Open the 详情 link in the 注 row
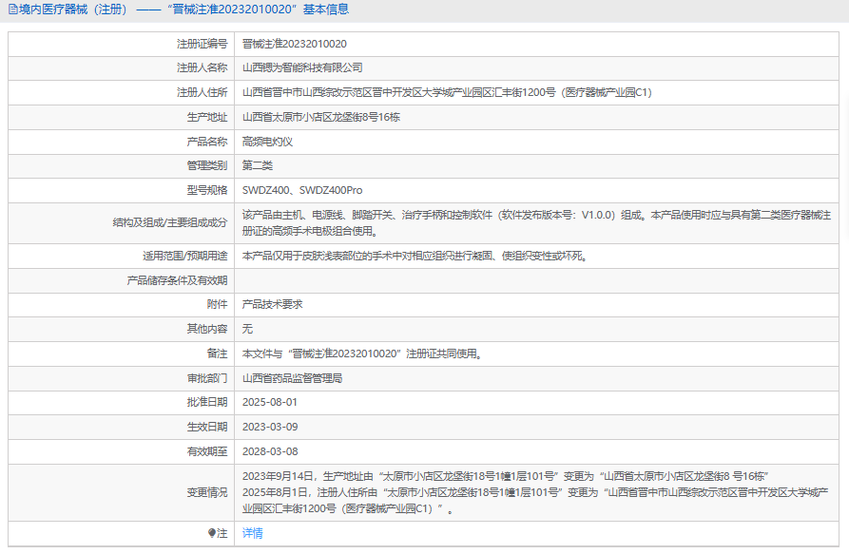 point(252,533)
